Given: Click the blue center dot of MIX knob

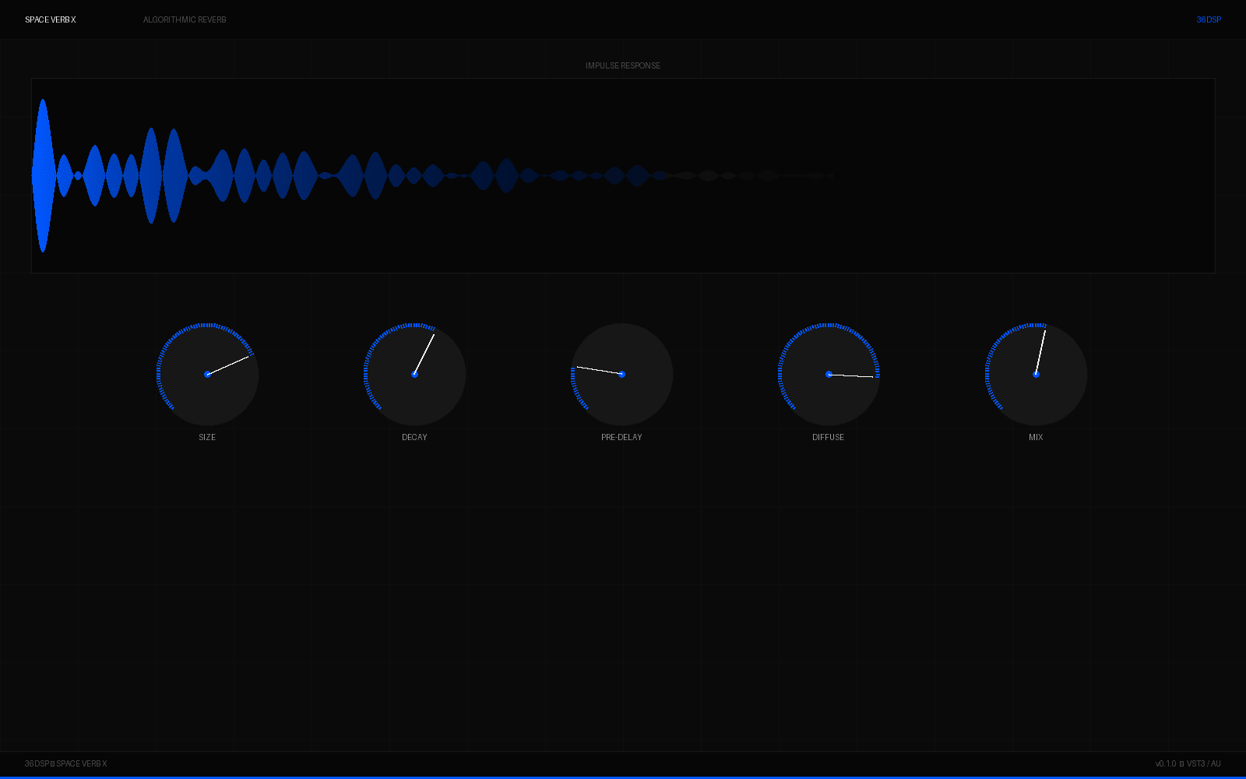Looking at the screenshot, I should point(1036,374).
